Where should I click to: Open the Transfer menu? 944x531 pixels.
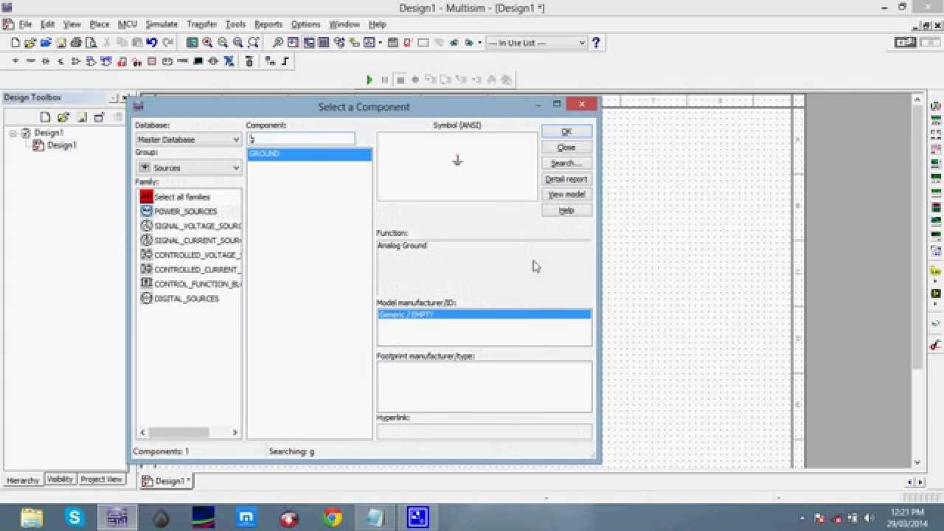pos(201,24)
